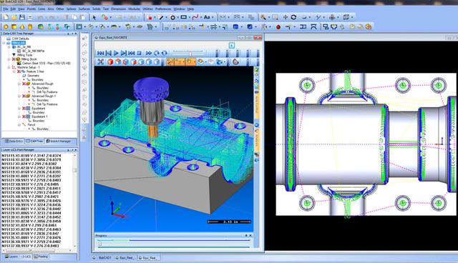Toggle red X on Milling Stock

click(14, 59)
